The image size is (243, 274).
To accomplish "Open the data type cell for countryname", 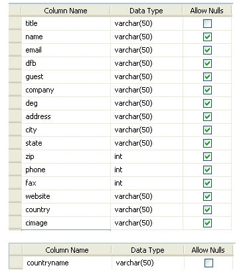I will [x=148, y=263].
